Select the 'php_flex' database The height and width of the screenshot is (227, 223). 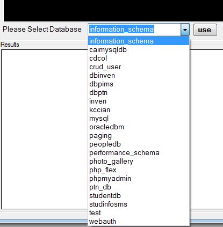[x=139, y=170]
